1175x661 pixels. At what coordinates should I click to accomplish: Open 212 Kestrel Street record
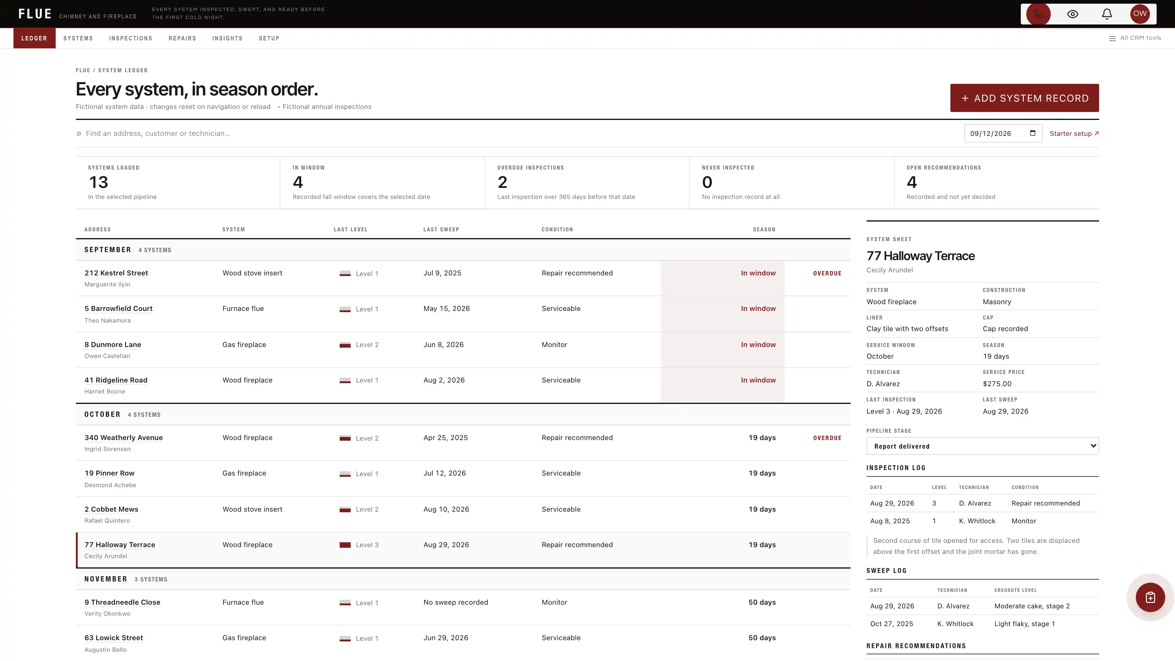(116, 273)
